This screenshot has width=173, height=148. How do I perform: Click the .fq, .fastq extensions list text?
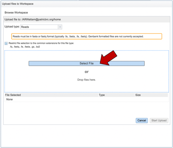pos(25,47)
